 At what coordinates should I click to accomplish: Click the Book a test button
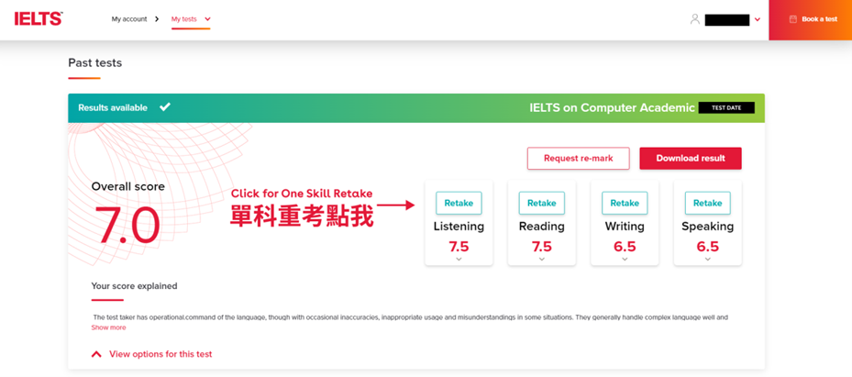click(810, 19)
